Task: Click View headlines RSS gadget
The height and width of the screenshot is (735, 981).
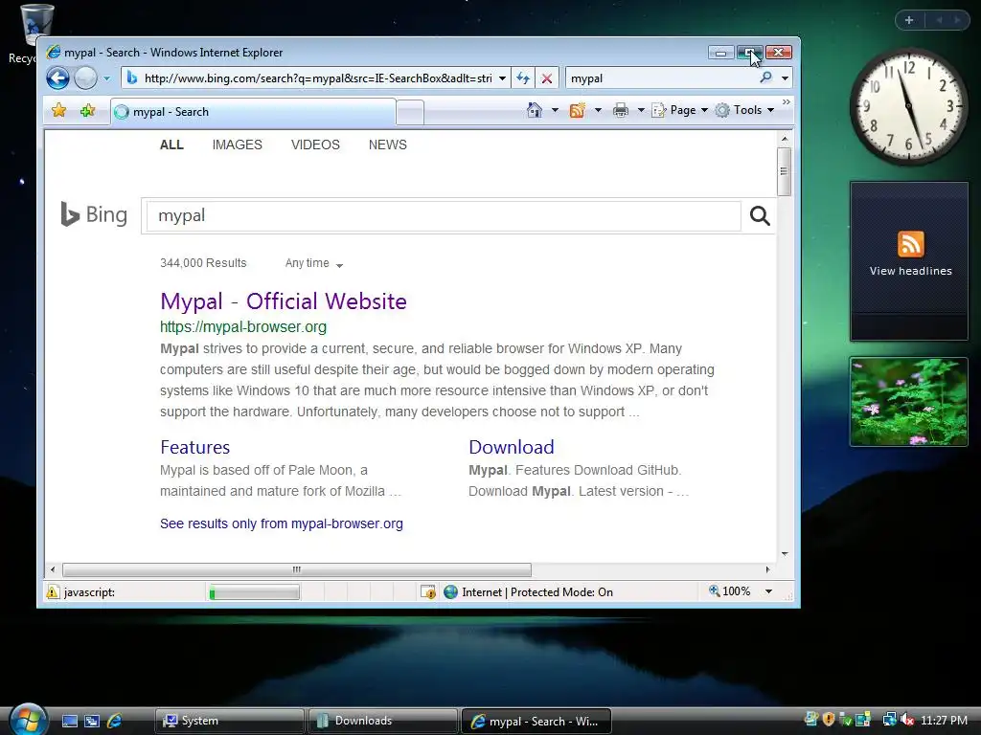Action: point(910,261)
